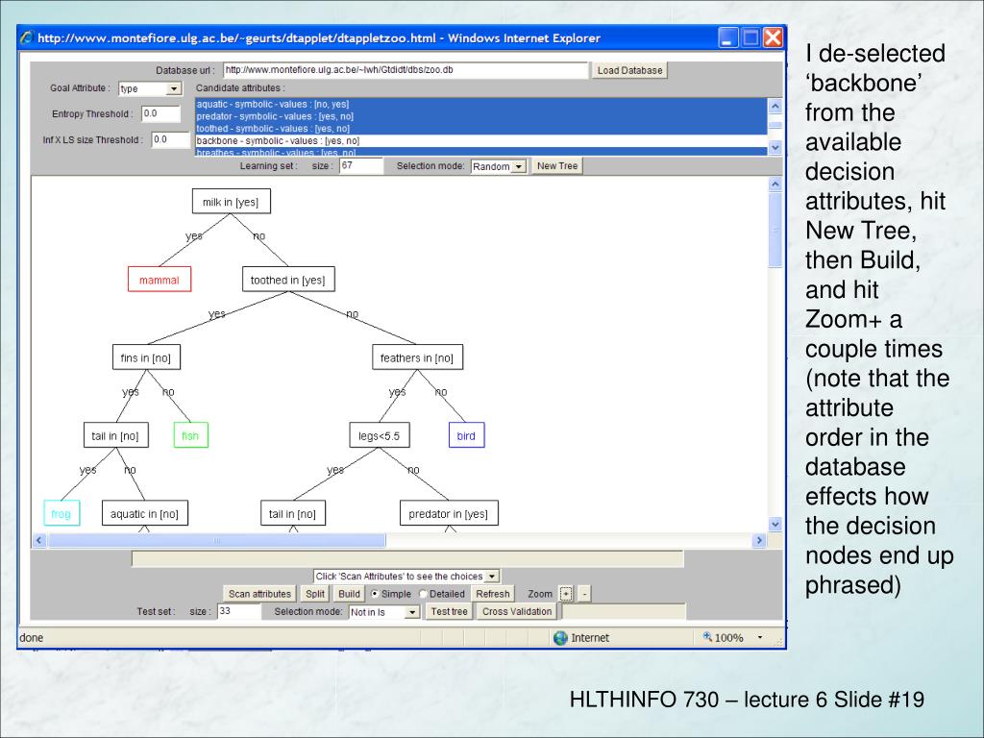Click the 'done' status bar text

[32, 638]
